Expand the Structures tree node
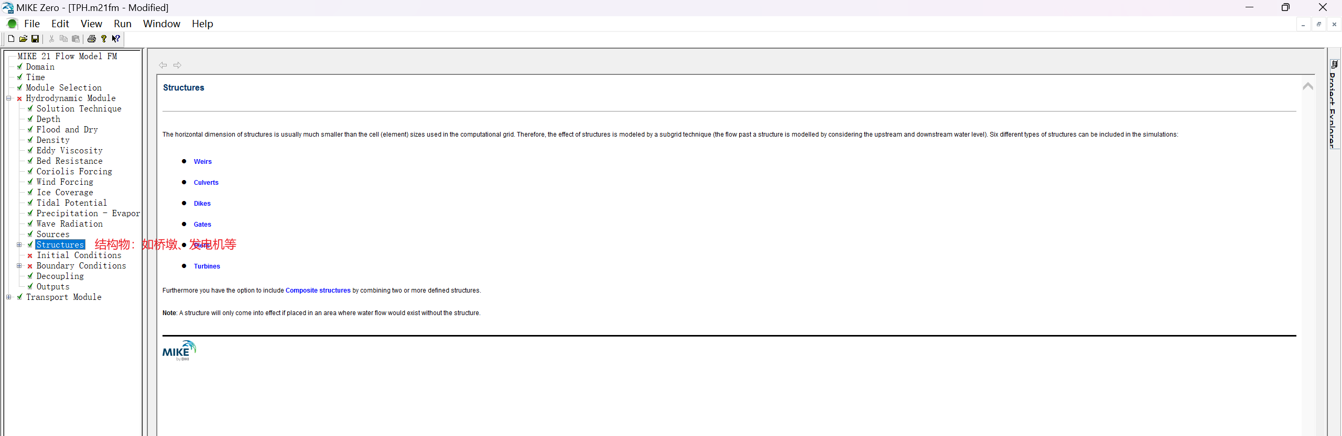Image resolution: width=1342 pixels, height=436 pixels. click(x=19, y=245)
